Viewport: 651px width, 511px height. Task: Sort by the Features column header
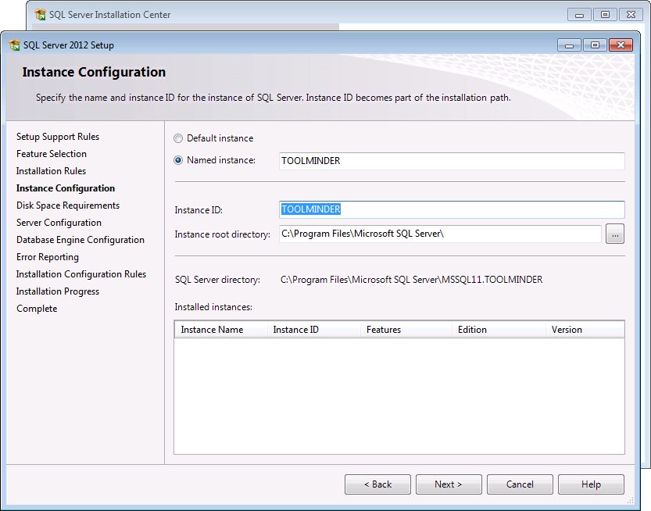click(406, 330)
